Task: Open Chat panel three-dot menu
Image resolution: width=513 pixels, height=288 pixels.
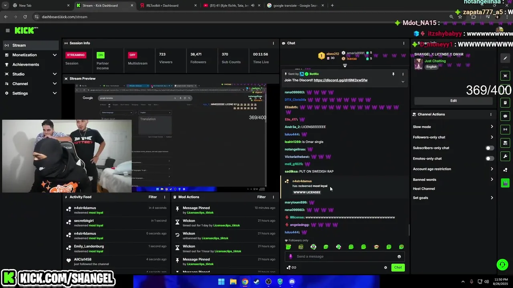Action: pyautogui.click(x=404, y=43)
